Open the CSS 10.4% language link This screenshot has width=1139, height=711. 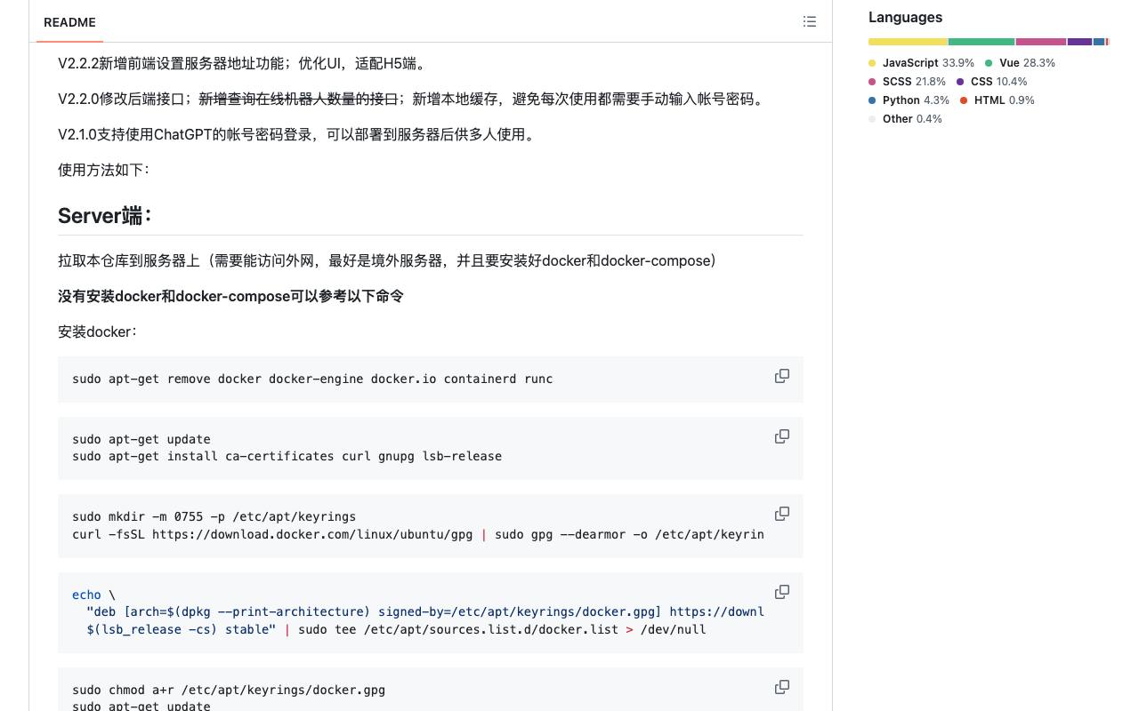[992, 82]
